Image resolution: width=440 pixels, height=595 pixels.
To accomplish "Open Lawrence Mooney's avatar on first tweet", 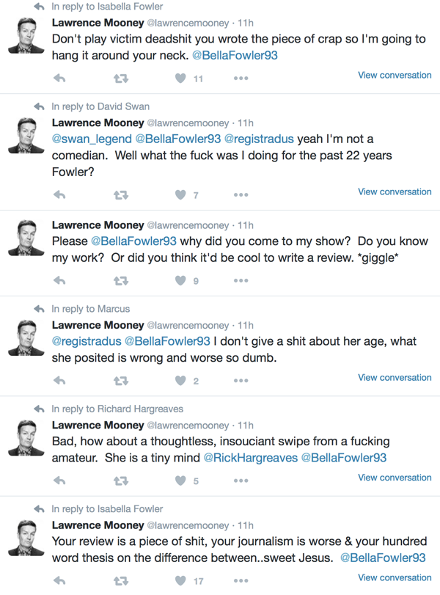I will pyautogui.click(x=26, y=35).
